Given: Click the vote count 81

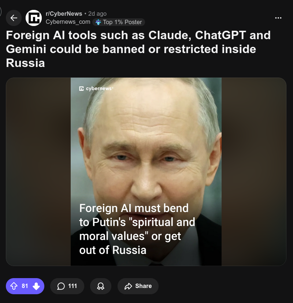Looking at the screenshot, I should pyautogui.click(x=25, y=286).
